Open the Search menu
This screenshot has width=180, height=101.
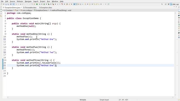pyautogui.click(x=36, y=1)
